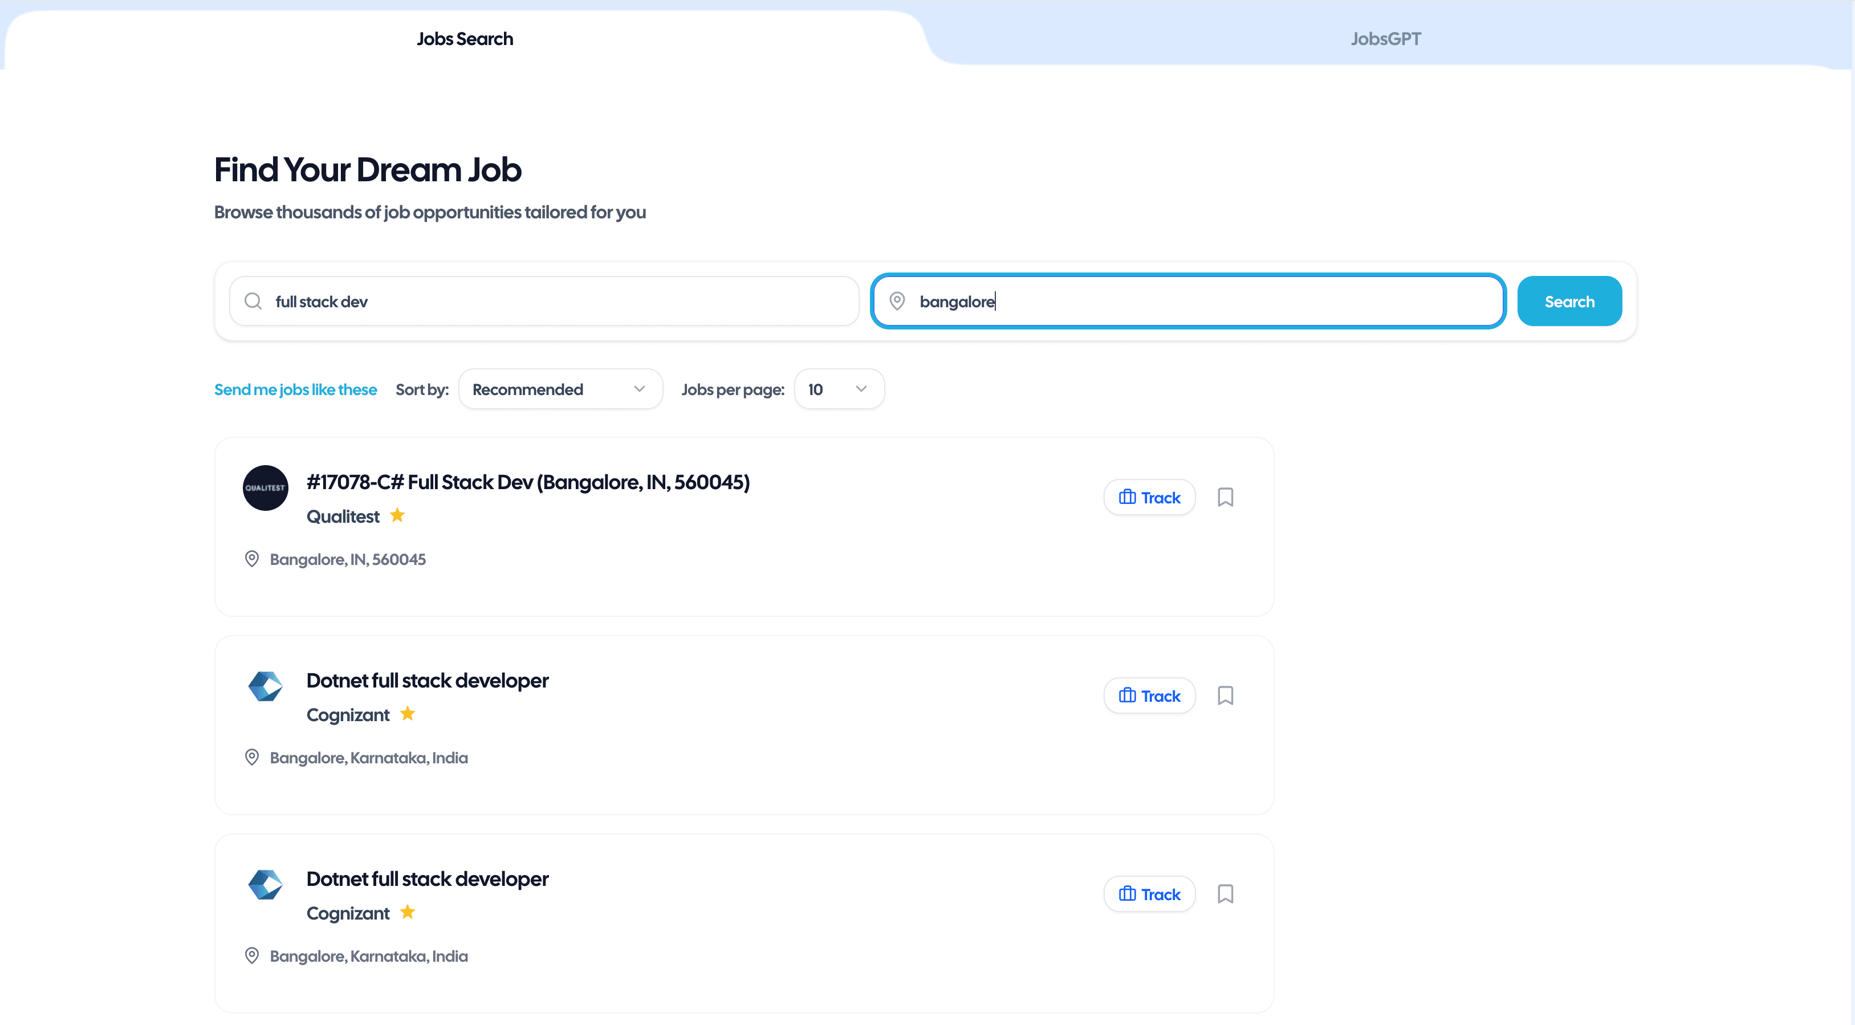
Task: Click the Send me jobs like these link
Action: (295, 389)
